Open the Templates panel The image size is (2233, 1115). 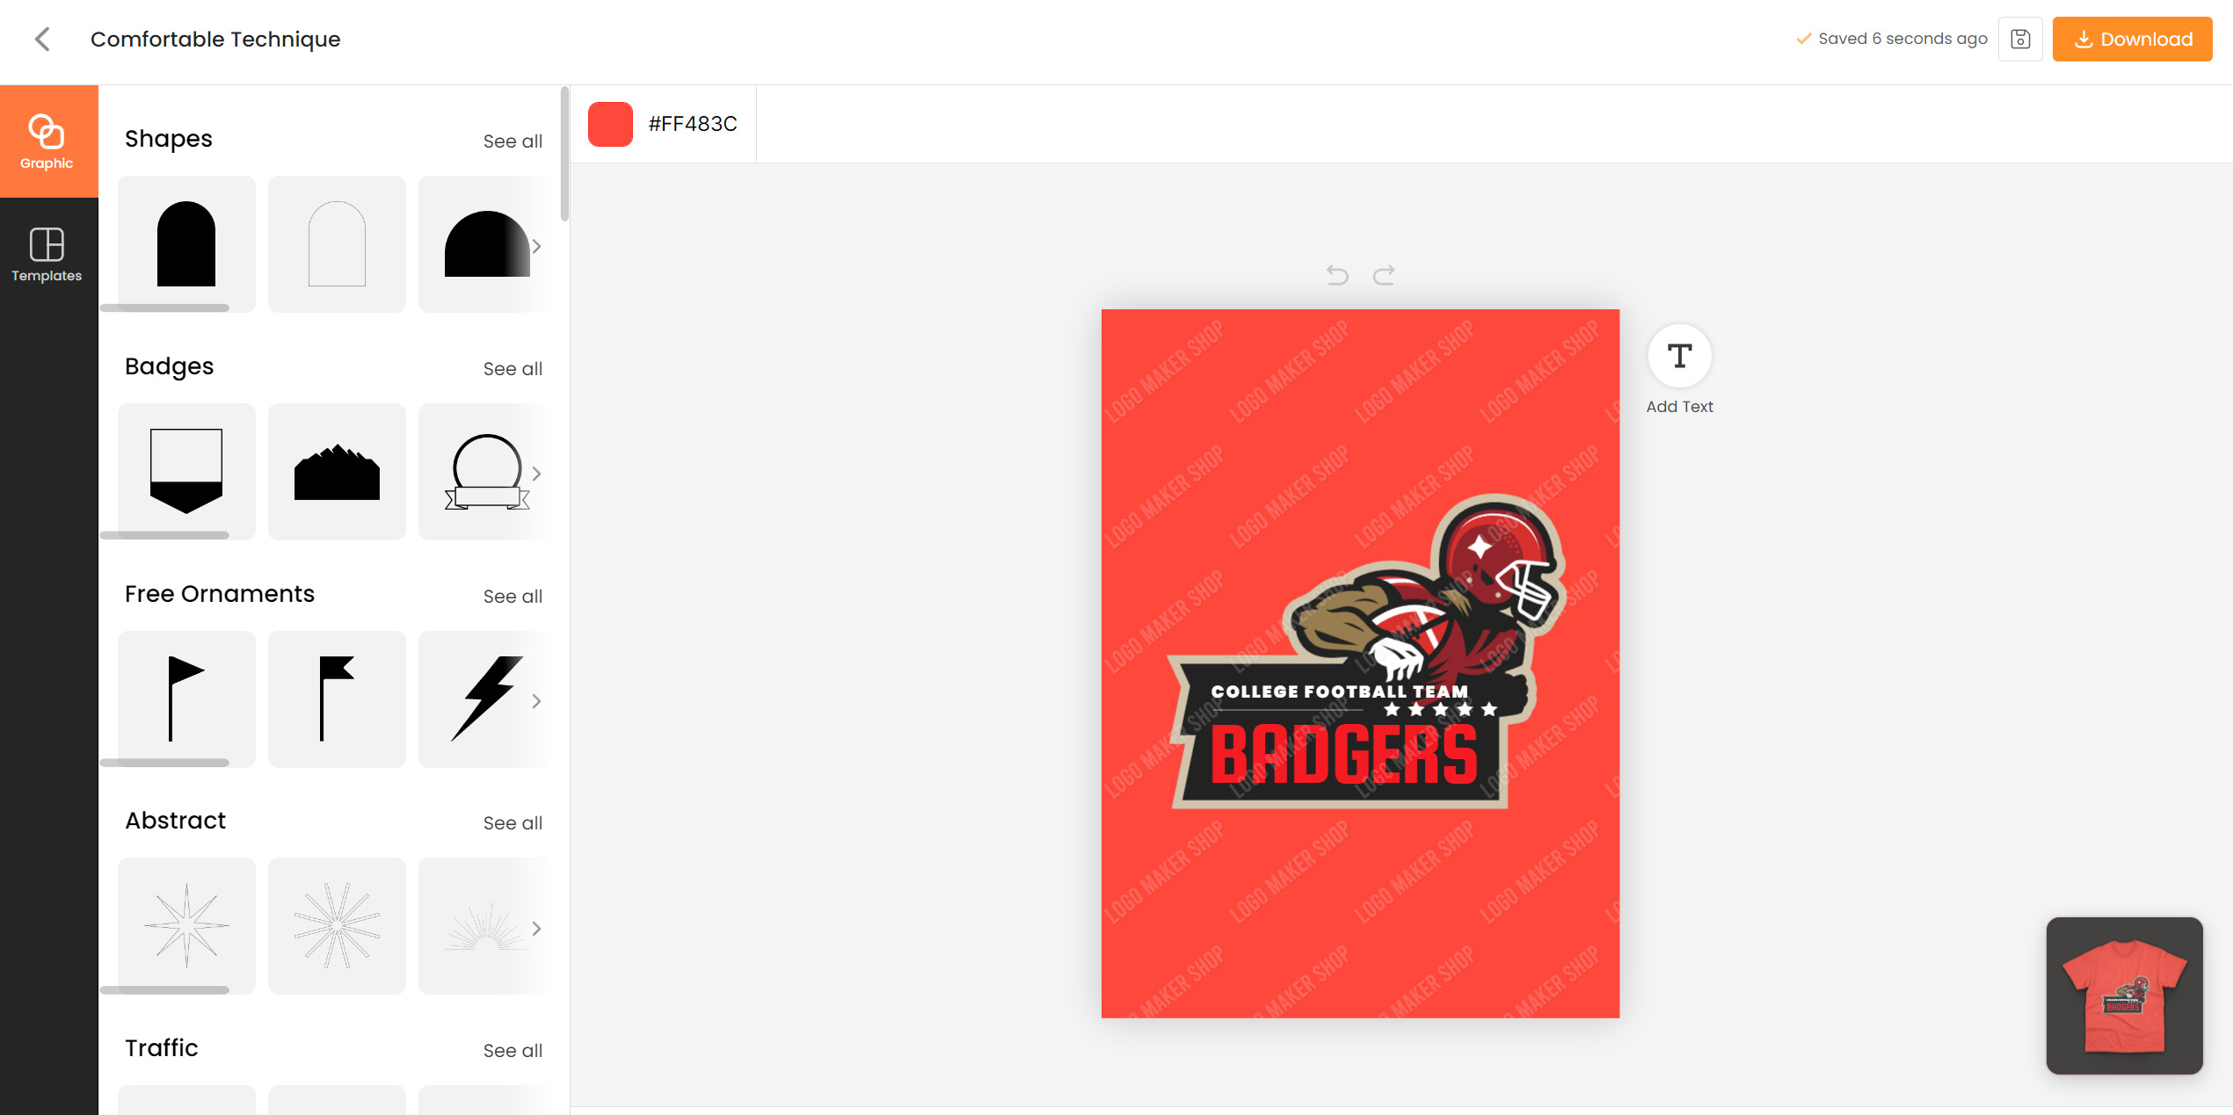48,254
